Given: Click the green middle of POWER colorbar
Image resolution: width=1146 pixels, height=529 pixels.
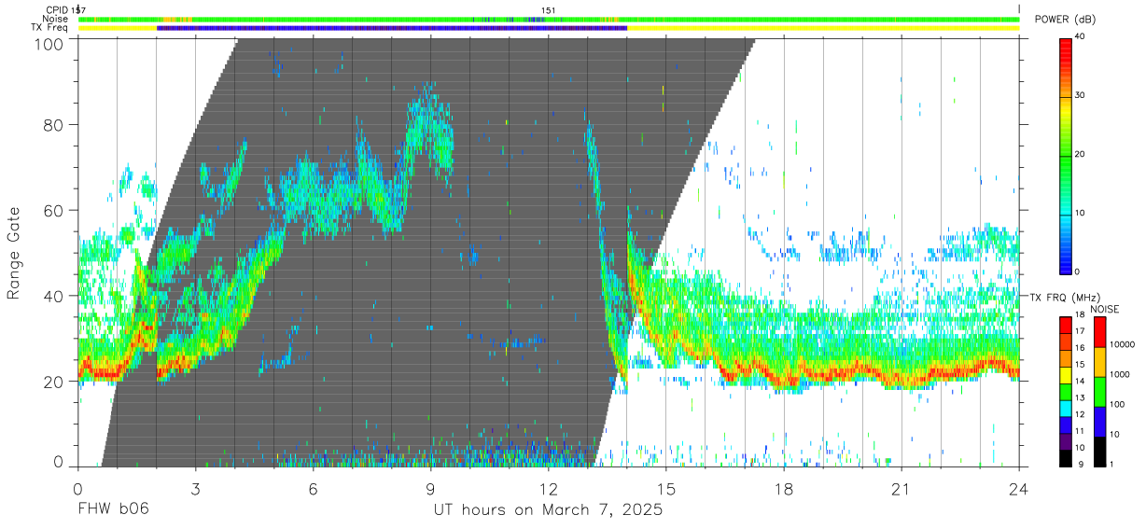Looking at the screenshot, I should [x=1067, y=155].
